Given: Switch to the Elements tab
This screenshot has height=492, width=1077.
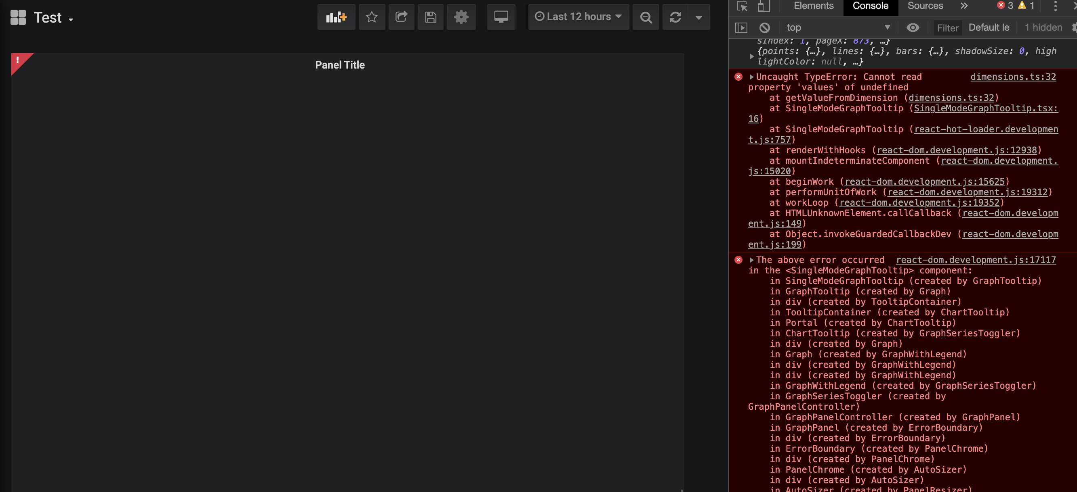Looking at the screenshot, I should coord(813,6).
